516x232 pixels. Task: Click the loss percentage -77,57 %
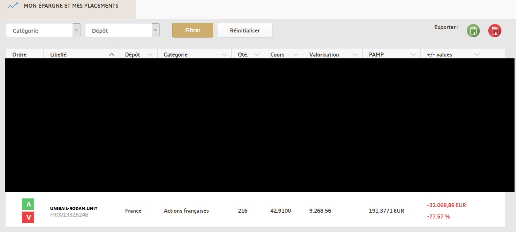(x=438, y=217)
